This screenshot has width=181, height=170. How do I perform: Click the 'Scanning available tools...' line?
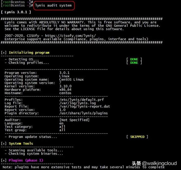click(34, 150)
